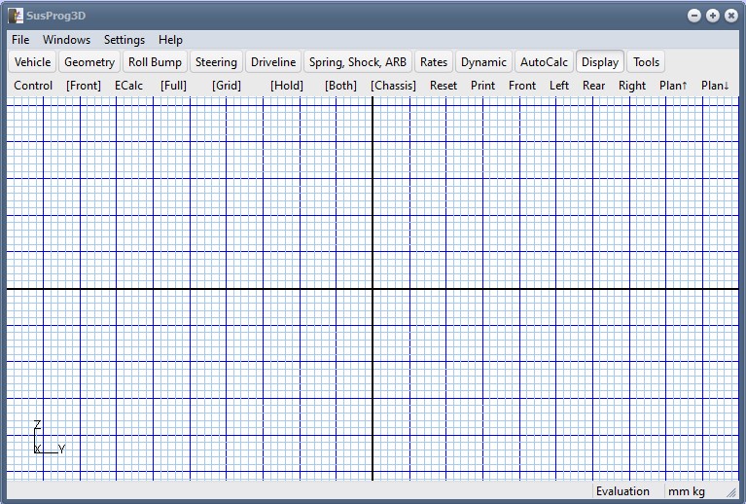Click the window resize grip
This screenshot has height=504, width=746.
[x=731, y=493]
